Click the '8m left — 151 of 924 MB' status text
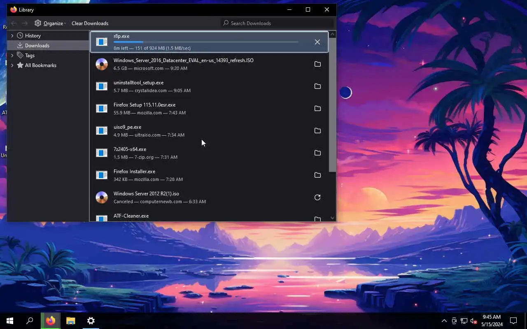 pos(152,48)
